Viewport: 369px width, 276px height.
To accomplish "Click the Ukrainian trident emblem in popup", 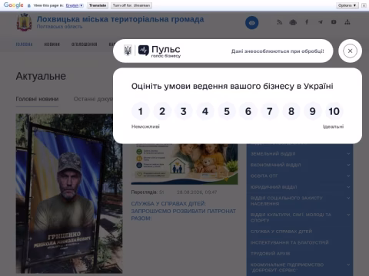I will (x=128, y=51).
